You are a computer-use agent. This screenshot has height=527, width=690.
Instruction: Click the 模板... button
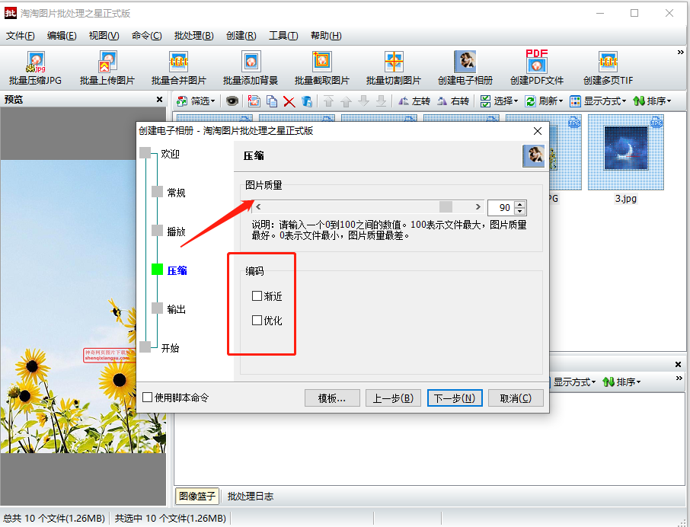332,398
